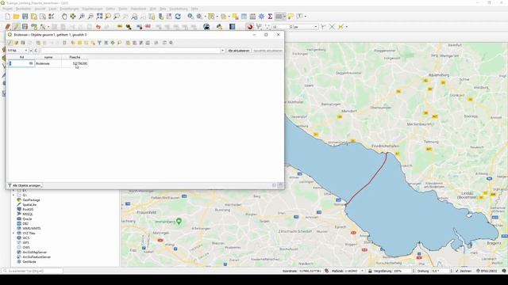This screenshot has width=508, height=285.
Task: Click the toggle multi edit mode icon
Action: [x=16, y=43]
